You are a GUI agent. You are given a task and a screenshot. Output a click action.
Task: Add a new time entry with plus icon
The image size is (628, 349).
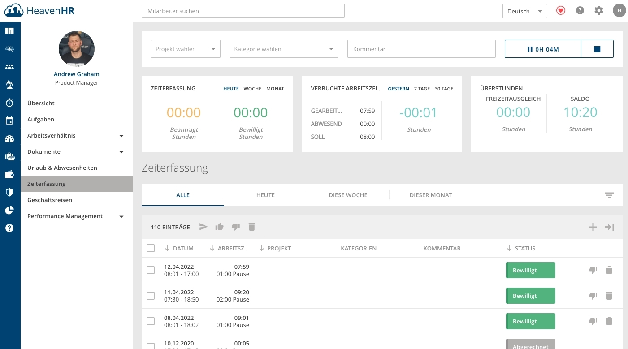pos(593,227)
